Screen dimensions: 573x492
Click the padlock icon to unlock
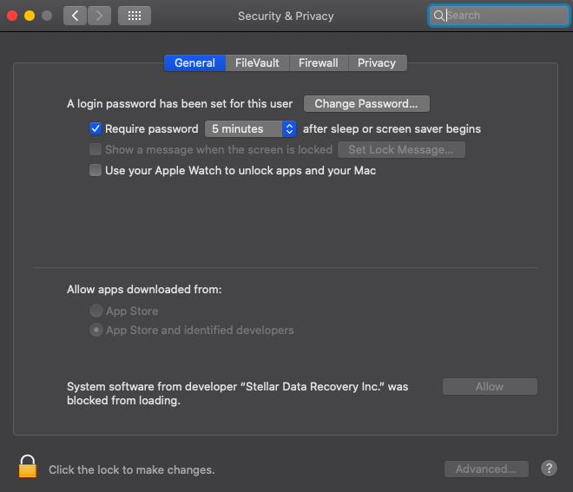28,466
